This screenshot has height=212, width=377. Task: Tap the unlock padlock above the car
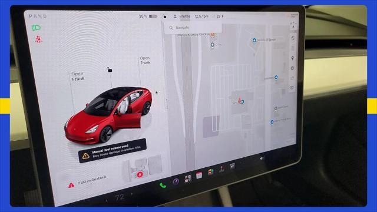point(109,69)
